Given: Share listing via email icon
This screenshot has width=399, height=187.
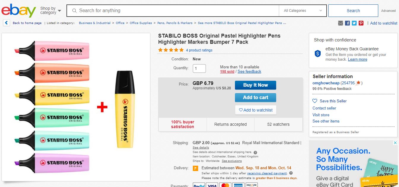Looking at the screenshot, I should 341,23.
